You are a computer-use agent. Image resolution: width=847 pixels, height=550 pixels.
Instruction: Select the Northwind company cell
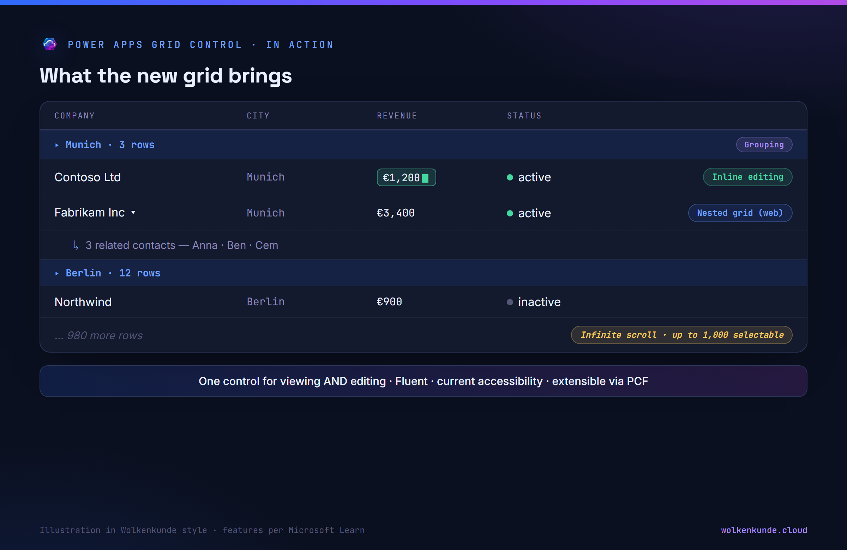83,302
